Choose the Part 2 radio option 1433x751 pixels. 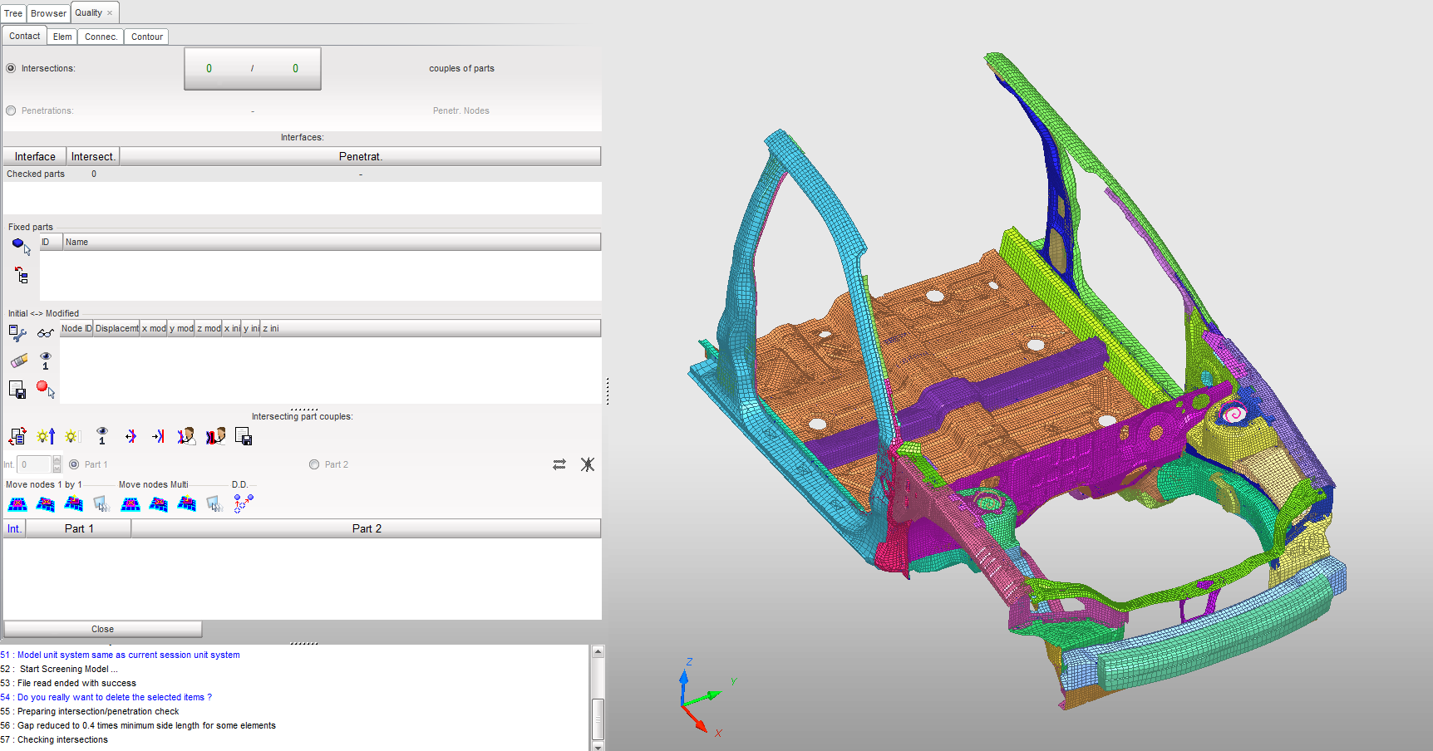(314, 464)
